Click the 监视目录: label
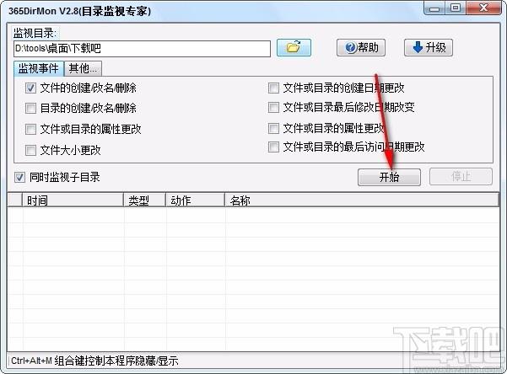 coord(35,33)
